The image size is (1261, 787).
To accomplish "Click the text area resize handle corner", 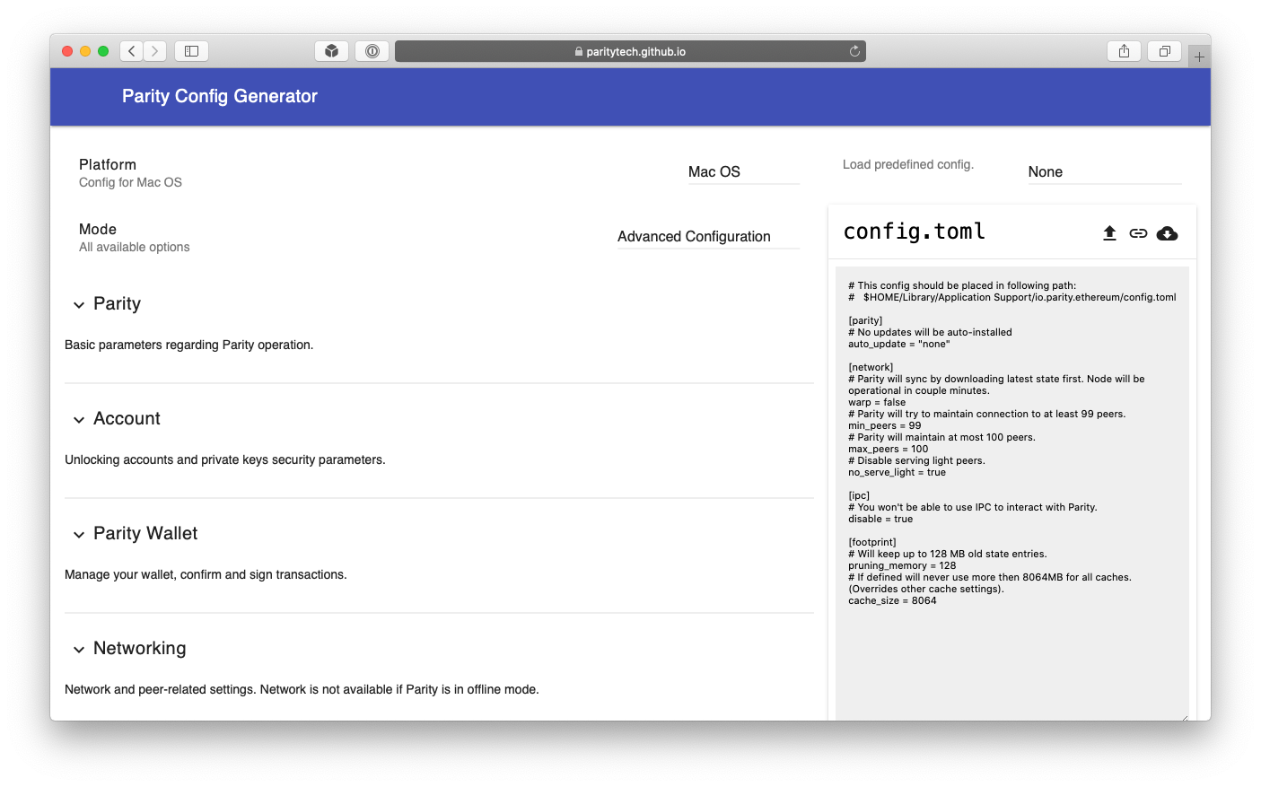I will coord(1185,717).
